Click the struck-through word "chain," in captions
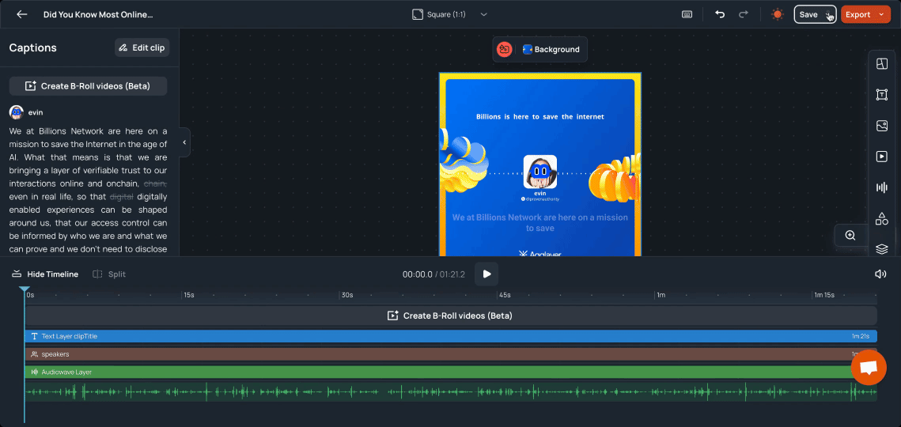The height and width of the screenshot is (427, 901). click(x=155, y=183)
